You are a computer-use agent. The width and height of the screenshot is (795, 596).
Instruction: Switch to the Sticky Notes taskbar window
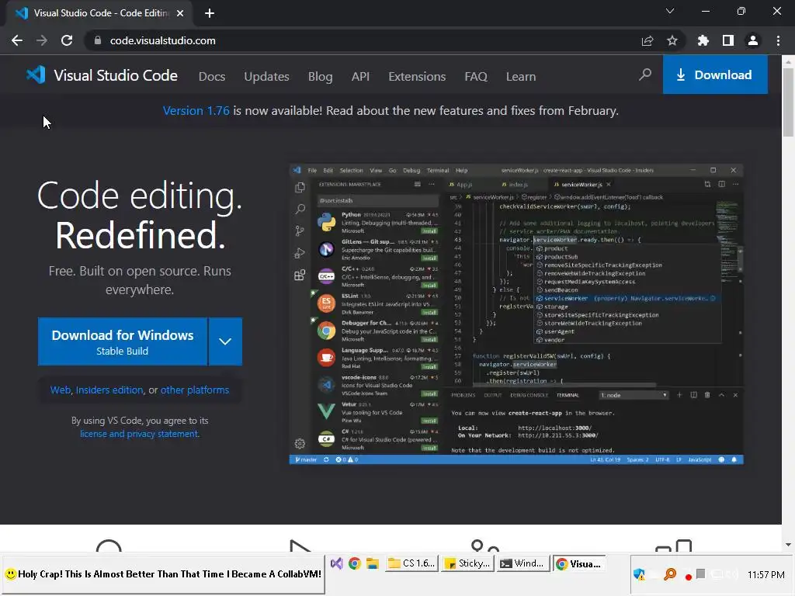tap(467, 563)
